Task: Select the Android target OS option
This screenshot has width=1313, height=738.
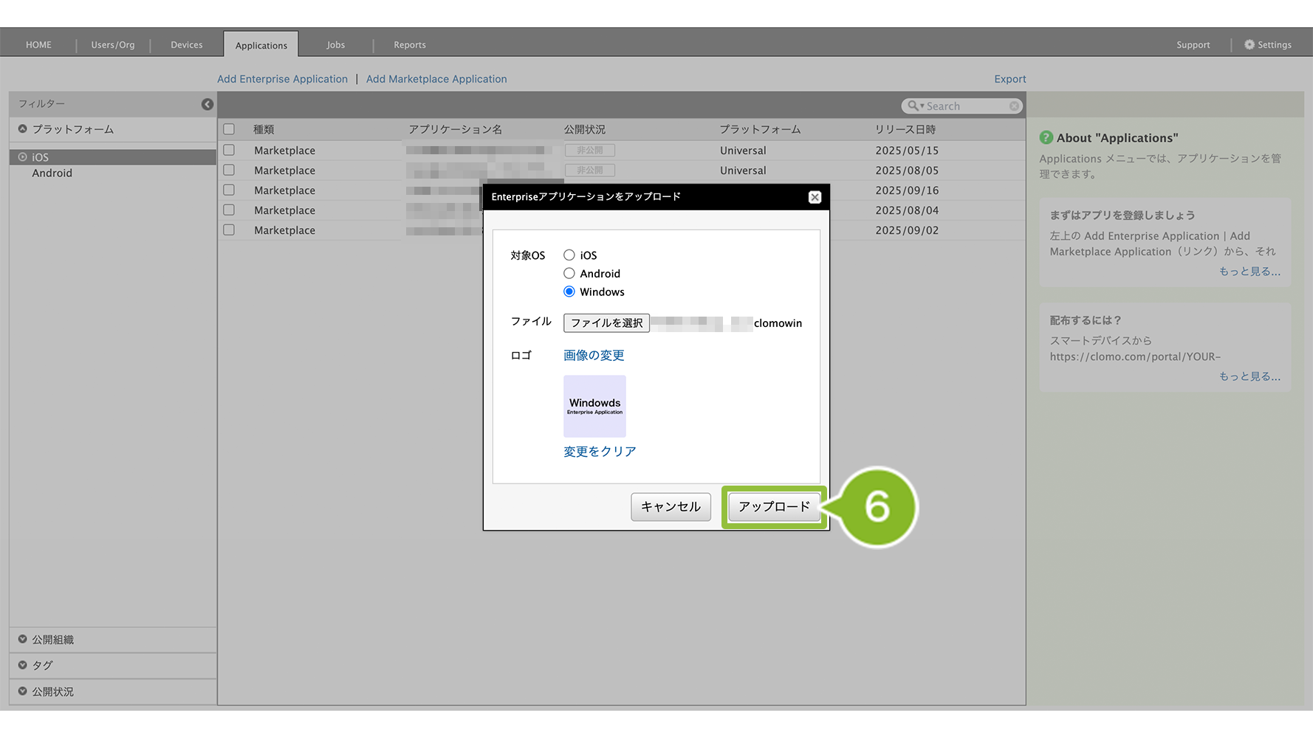Action: click(x=569, y=274)
